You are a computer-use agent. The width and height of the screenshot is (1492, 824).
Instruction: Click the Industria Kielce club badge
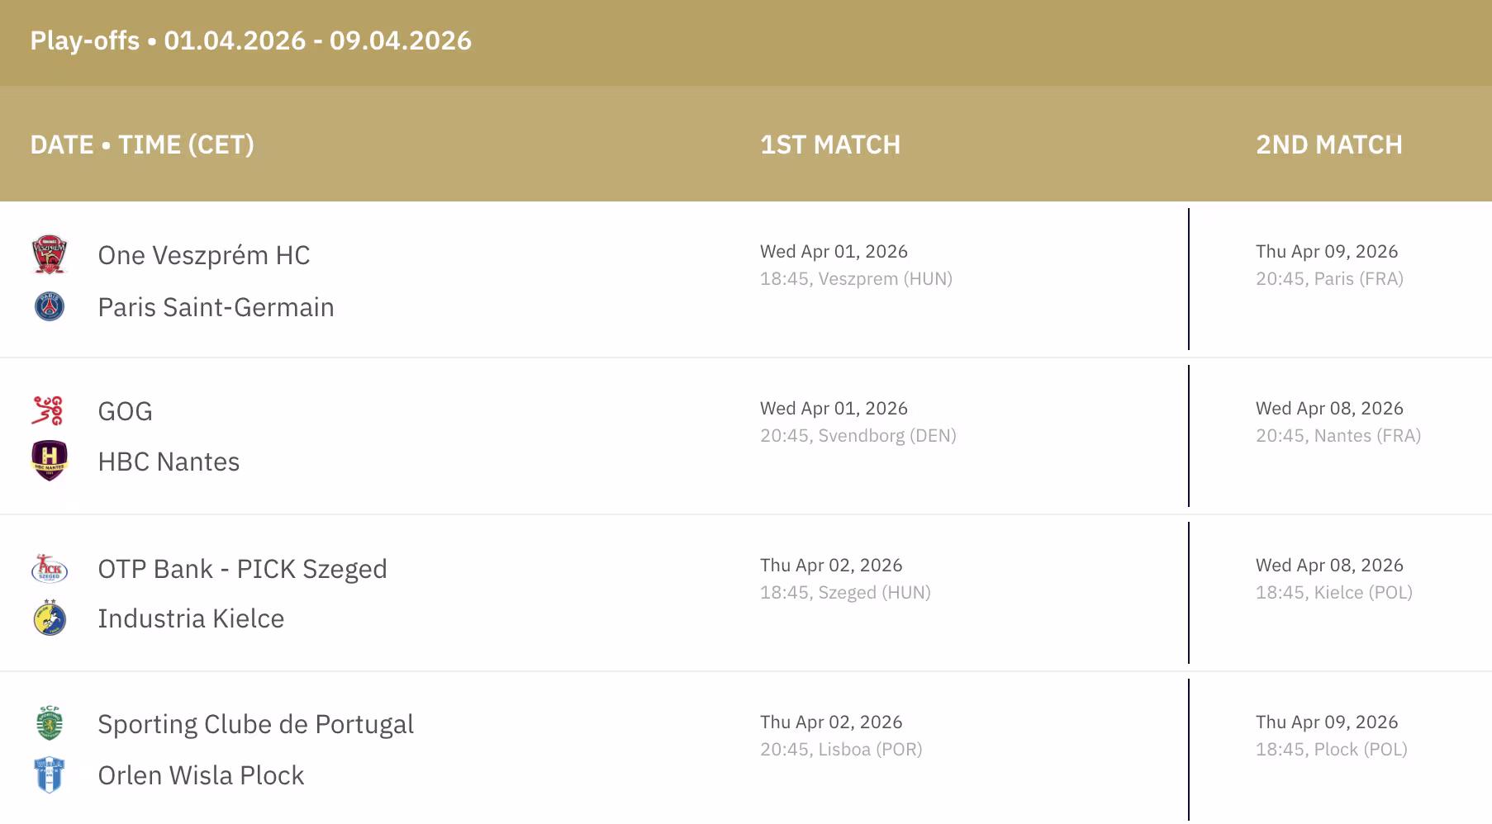pos(50,618)
